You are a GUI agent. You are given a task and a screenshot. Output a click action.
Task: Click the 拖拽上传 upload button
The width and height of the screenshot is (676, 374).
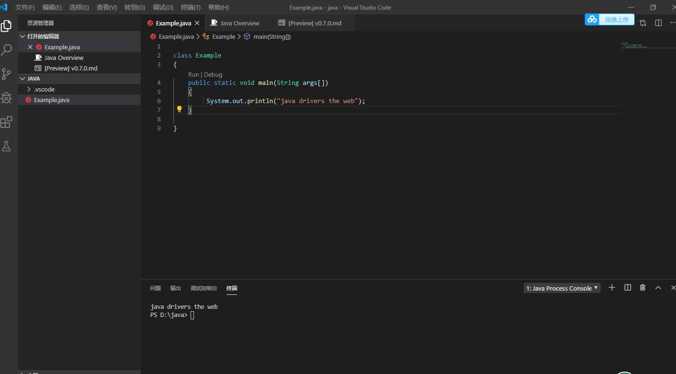click(x=617, y=20)
